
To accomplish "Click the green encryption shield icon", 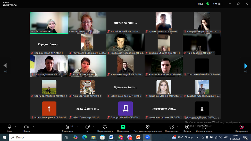I will (x=208, y=4).
